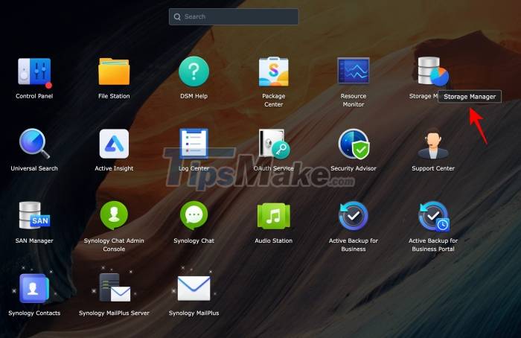Click the "SAN Manager" label text

[34, 240]
